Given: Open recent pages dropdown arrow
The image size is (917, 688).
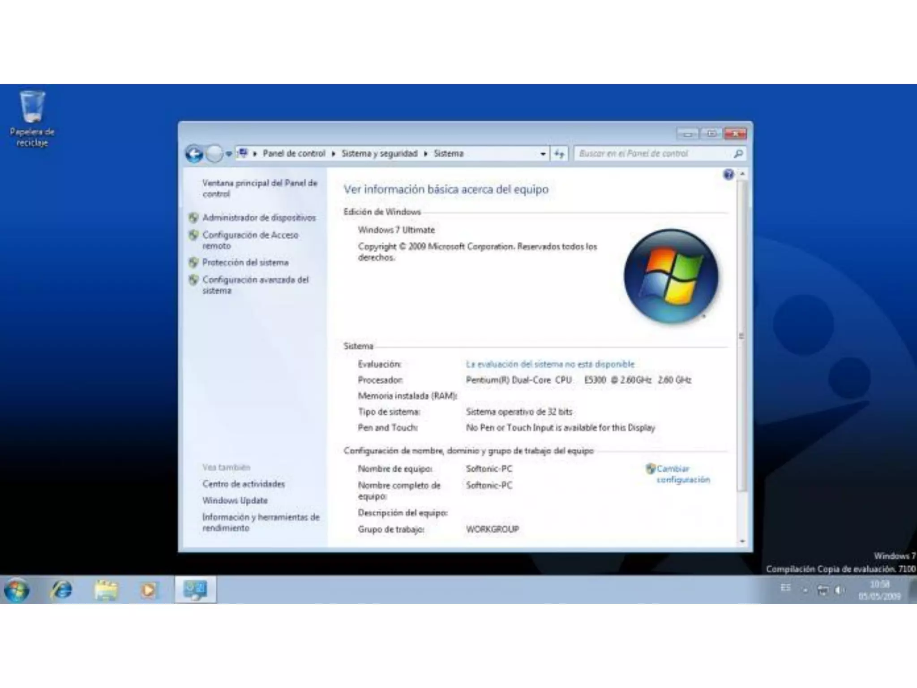Looking at the screenshot, I should pos(229,154).
